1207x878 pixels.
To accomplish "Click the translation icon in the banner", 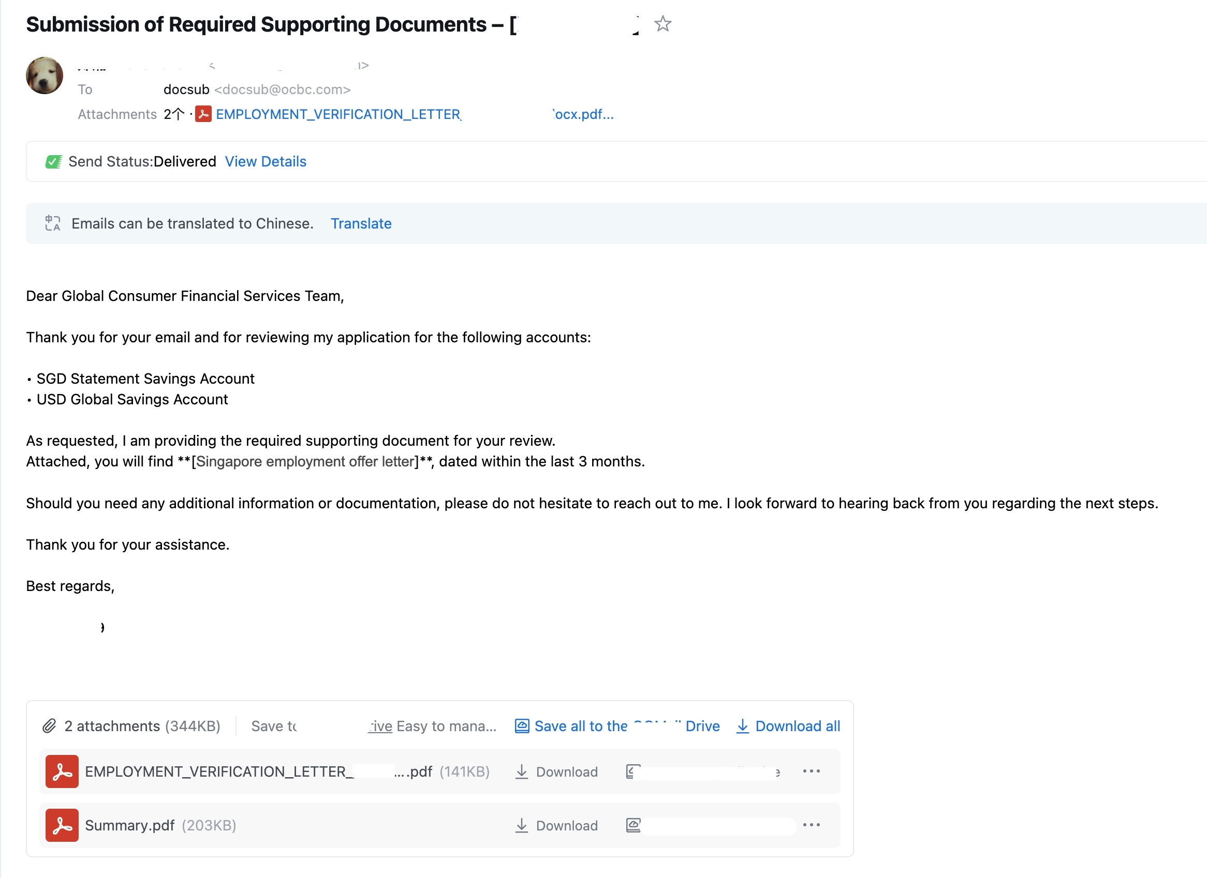I will click(53, 223).
